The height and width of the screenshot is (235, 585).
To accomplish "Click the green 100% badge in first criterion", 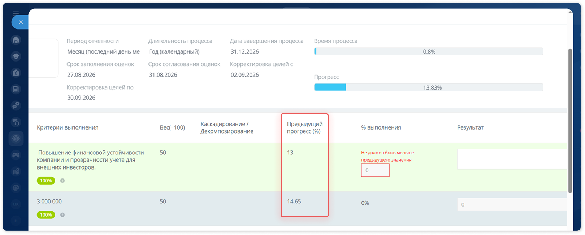I will [x=46, y=181].
